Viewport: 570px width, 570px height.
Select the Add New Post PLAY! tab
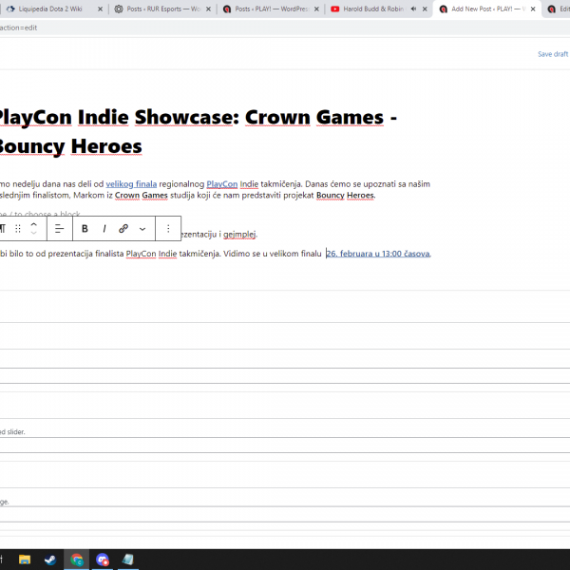tap(488, 9)
